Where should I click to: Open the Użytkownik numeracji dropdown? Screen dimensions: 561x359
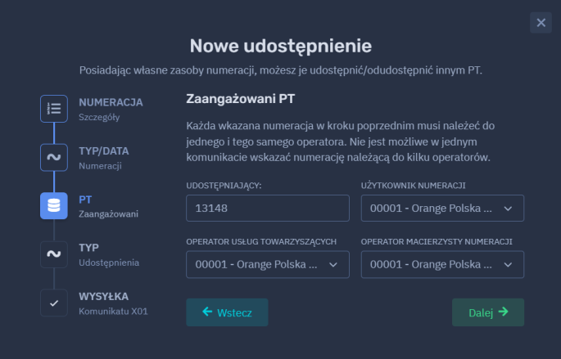pyautogui.click(x=442, y=209)
